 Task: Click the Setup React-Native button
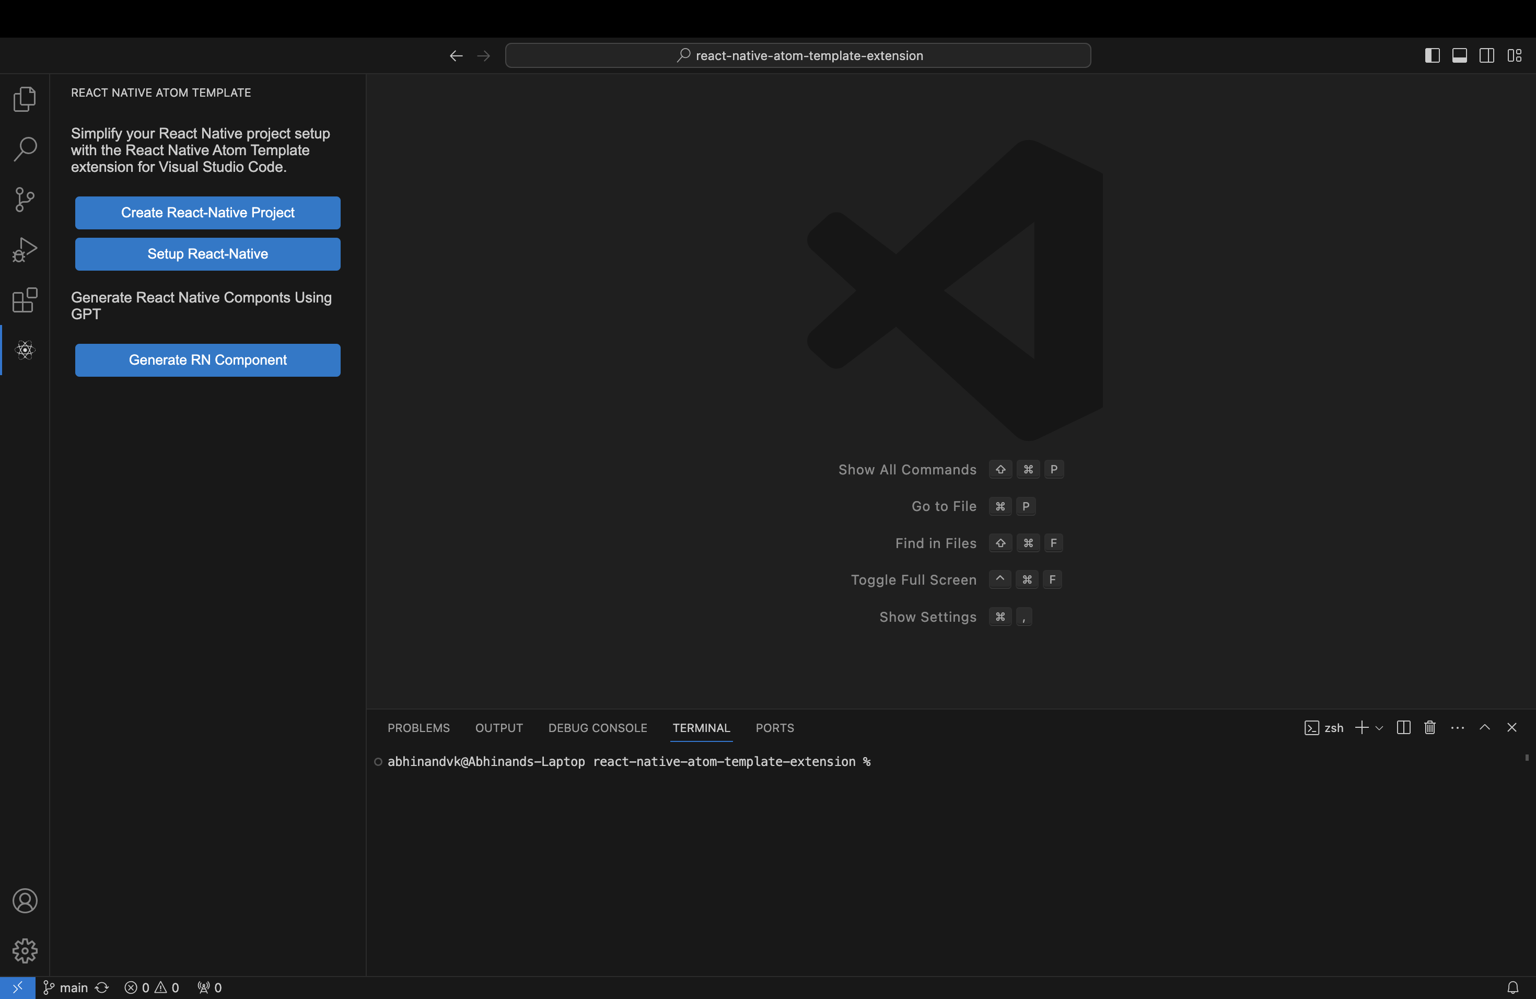(208, 254)
